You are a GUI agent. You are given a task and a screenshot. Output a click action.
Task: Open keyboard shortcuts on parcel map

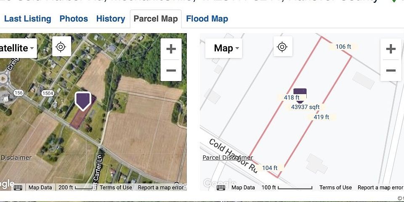tap(221, 188)
